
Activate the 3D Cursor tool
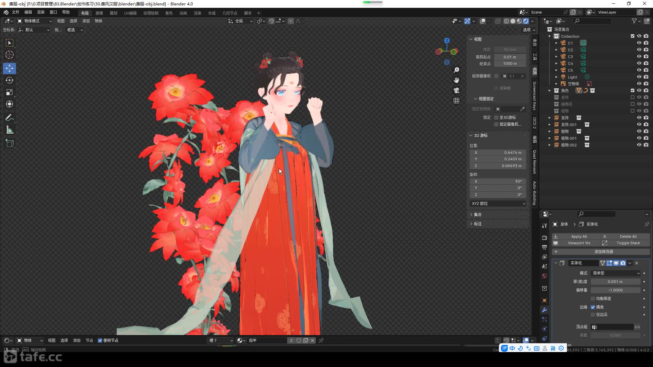pos(10,55)
